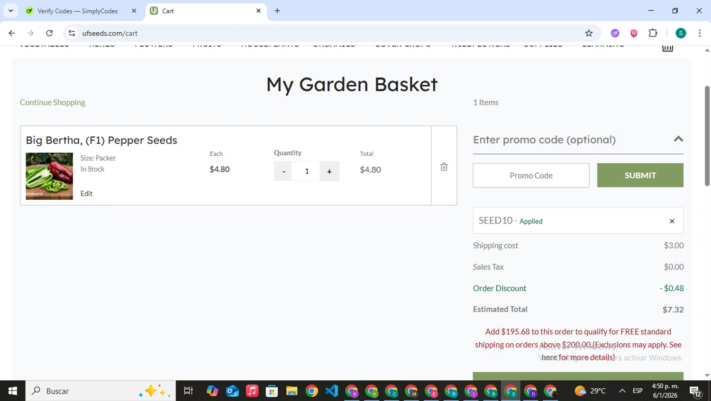Collapse the promo code section chevron

678,139
